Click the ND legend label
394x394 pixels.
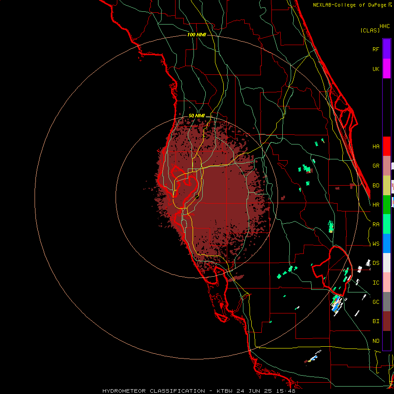click(x=376, y=341)
